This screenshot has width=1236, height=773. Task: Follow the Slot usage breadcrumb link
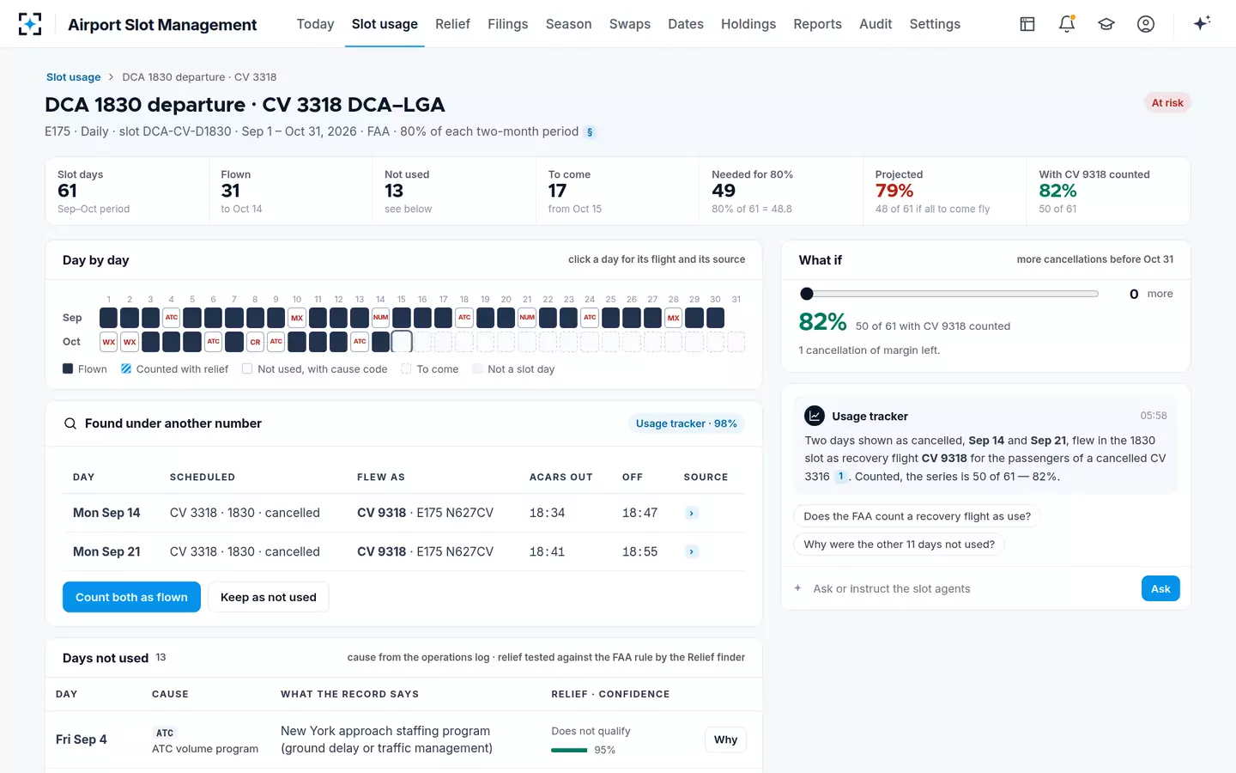[73, 77]
